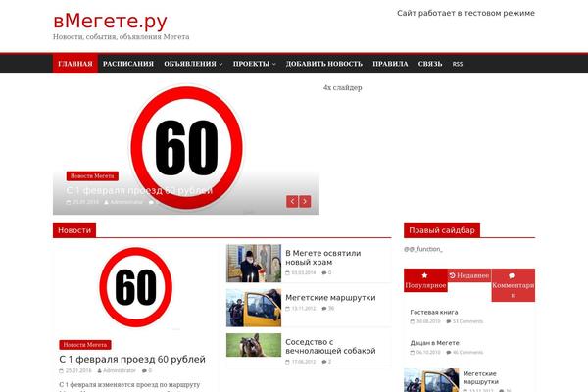Viewport: 588px width, 392px height.
Task: Open the Главная menu item
Action: pos(75,64)
